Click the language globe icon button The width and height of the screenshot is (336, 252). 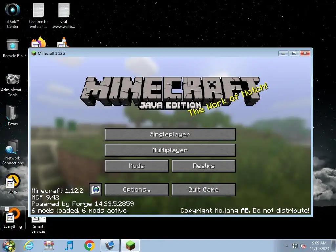[95, 189]
